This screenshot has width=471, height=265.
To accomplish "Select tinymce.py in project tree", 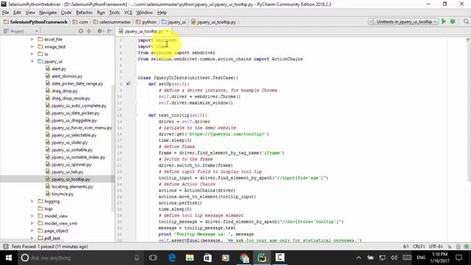I will point(63,194).
